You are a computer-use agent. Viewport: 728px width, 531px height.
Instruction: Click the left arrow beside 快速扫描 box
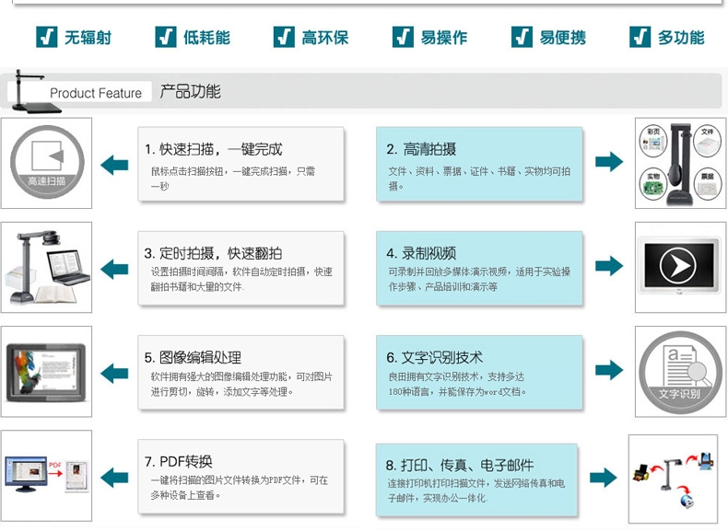114,165
